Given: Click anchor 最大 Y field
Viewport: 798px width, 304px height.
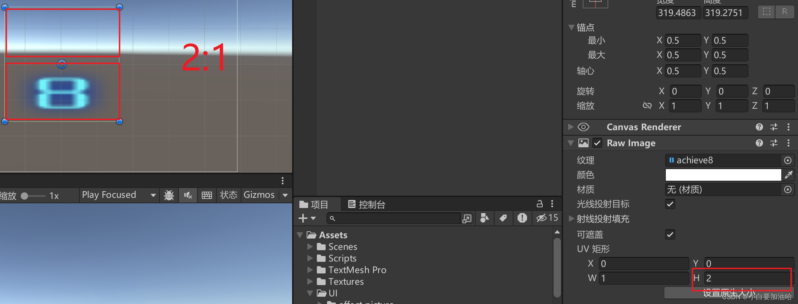Looking at the screenshot, I should (x=730, y=55).
